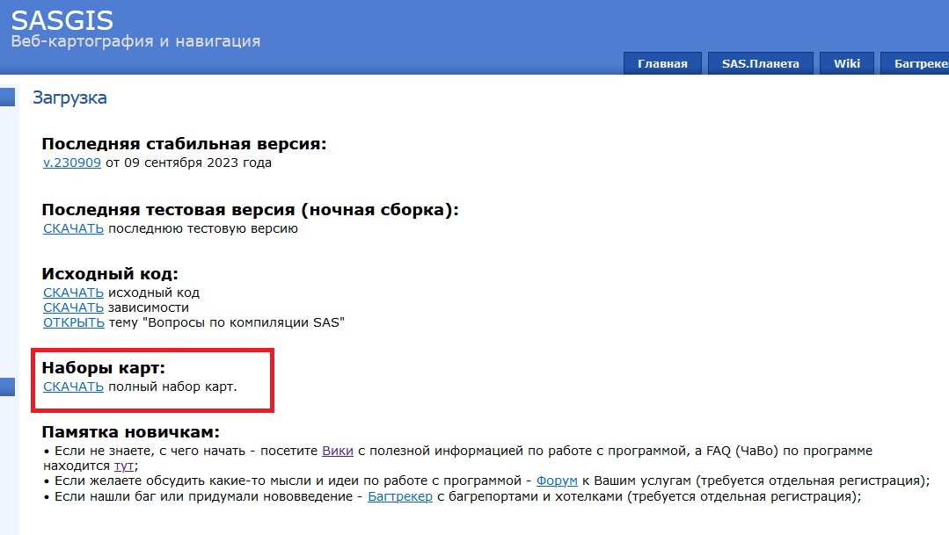
Task: Click the blue sidebar block beside Загрузка
Action: tap(7, 97)
